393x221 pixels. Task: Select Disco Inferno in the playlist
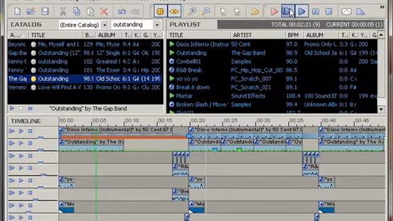[272, 44]
